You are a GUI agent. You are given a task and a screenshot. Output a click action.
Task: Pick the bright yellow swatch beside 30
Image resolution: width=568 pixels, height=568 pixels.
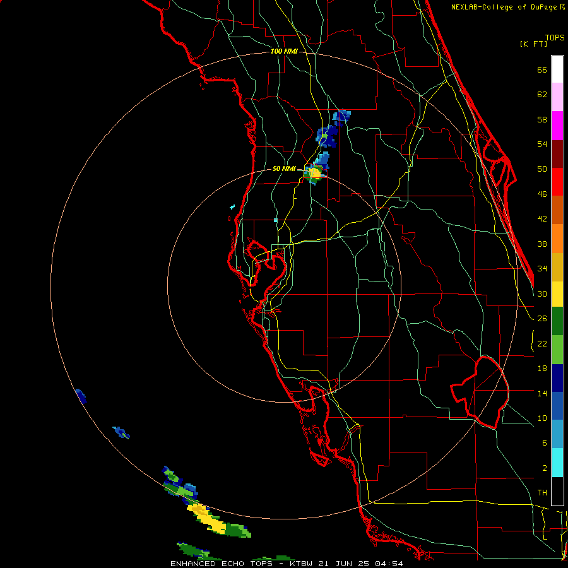pyautogui.click(x=557, y=294)
